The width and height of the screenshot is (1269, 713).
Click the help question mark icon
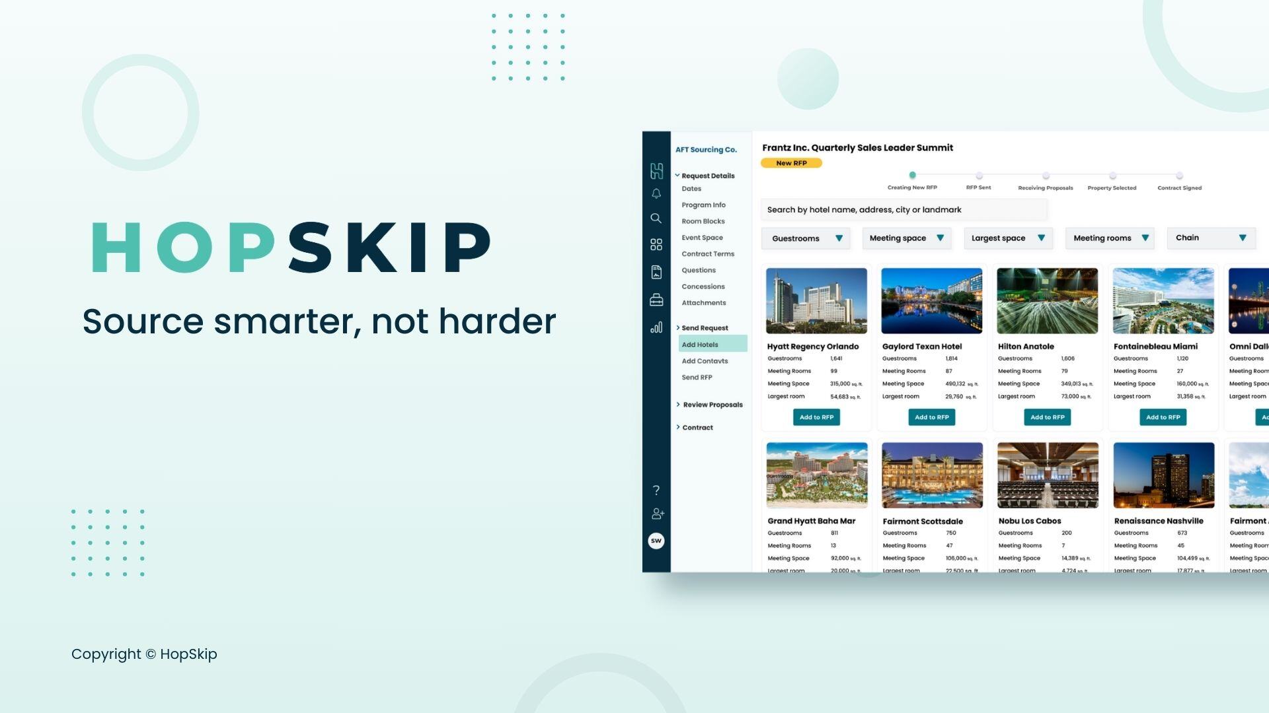pyautogui.click(x=656, y=489)
